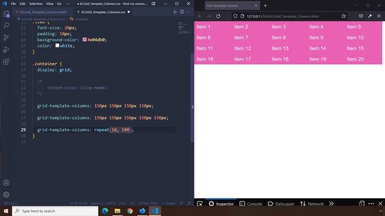Open the Firefox wrench tools icon
This screenshot has width=385, height=216.
point(370,16)
